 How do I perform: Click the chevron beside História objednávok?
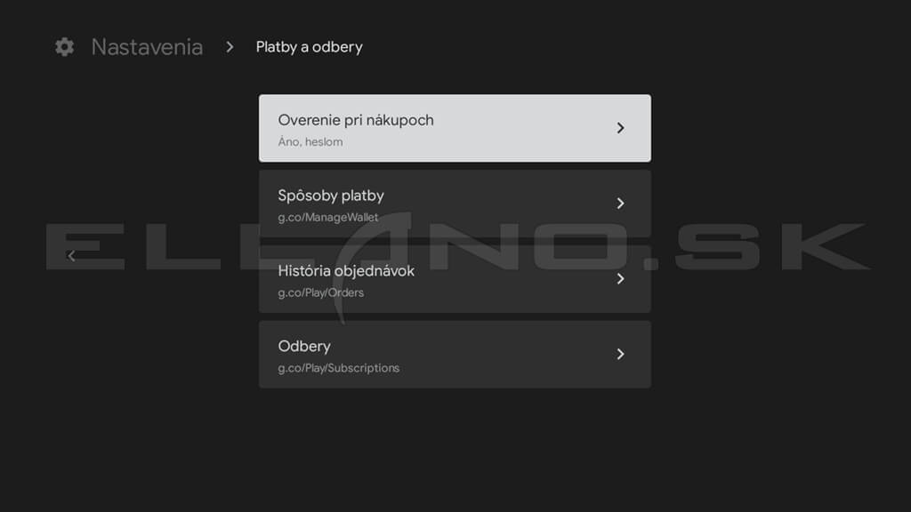[x=620, y=279]
